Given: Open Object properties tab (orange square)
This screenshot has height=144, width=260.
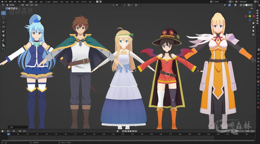Looking at the screenshot, I should pyautogui.click(x=258, y=82).
